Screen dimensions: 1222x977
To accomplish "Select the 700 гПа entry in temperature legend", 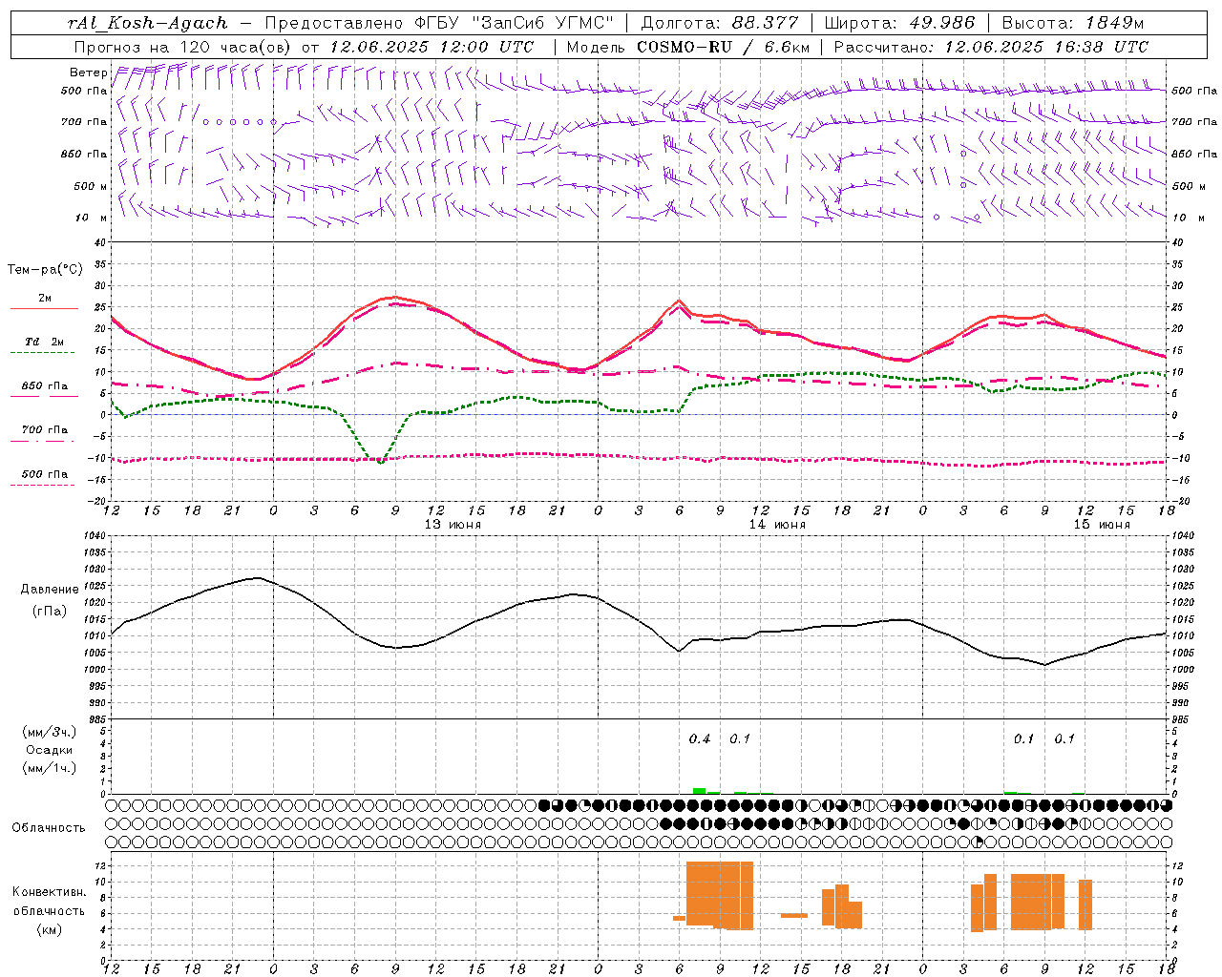I will pyautogui.click(x=45, y=430).
